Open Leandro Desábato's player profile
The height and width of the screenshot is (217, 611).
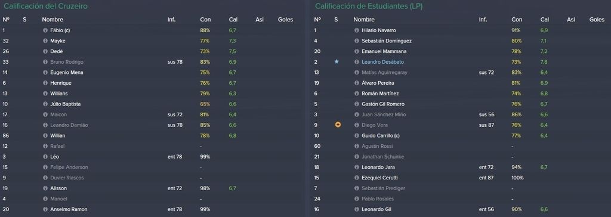[382, 62]
